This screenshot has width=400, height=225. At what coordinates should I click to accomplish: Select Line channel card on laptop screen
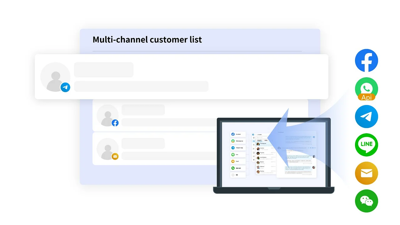click(238, 155)
